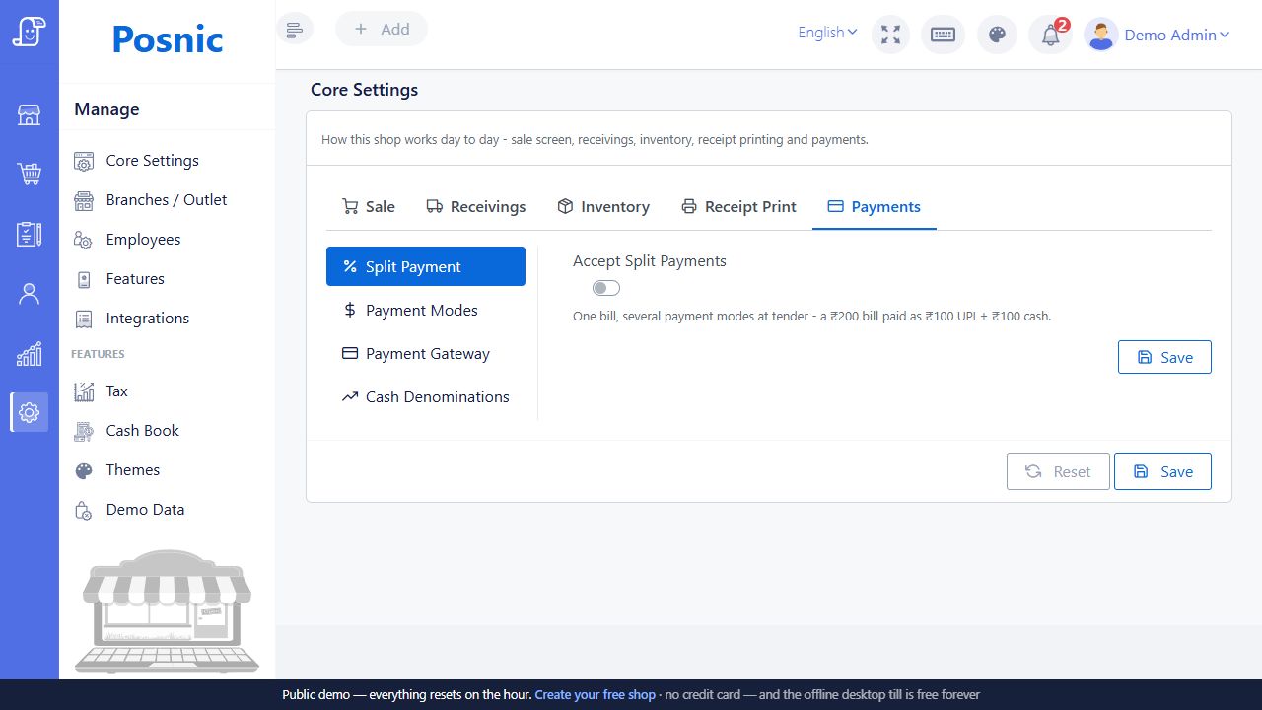Follow the Create your free shop link
The height and width of the screenshot is (710, 1262).
point(595,694)
